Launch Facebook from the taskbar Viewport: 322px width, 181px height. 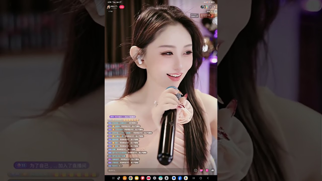tap(180, 178)
